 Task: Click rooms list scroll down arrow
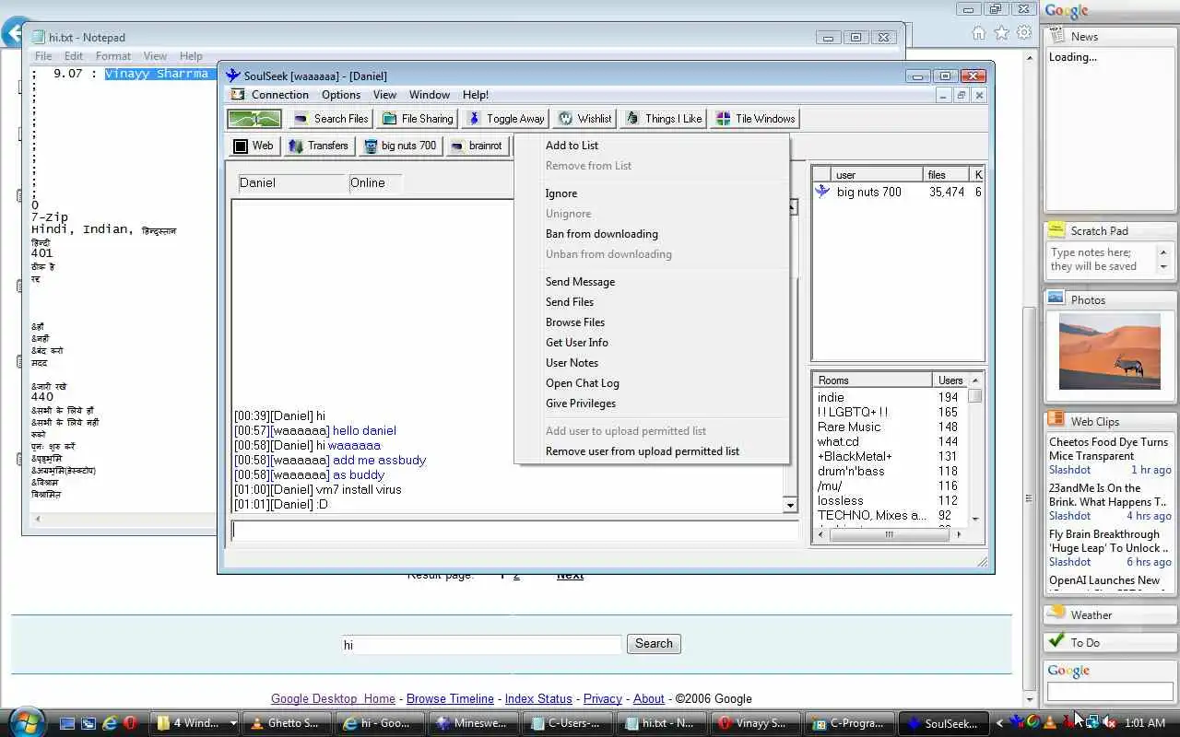[975, 519]
